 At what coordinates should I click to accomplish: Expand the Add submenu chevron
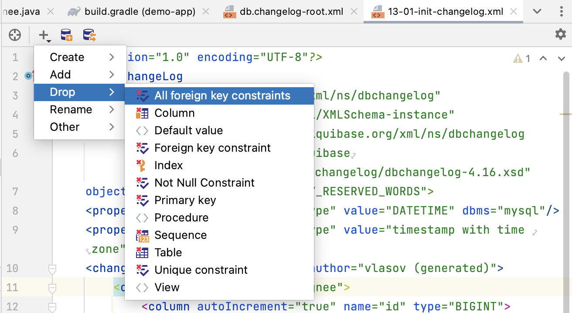click(112, 75)
